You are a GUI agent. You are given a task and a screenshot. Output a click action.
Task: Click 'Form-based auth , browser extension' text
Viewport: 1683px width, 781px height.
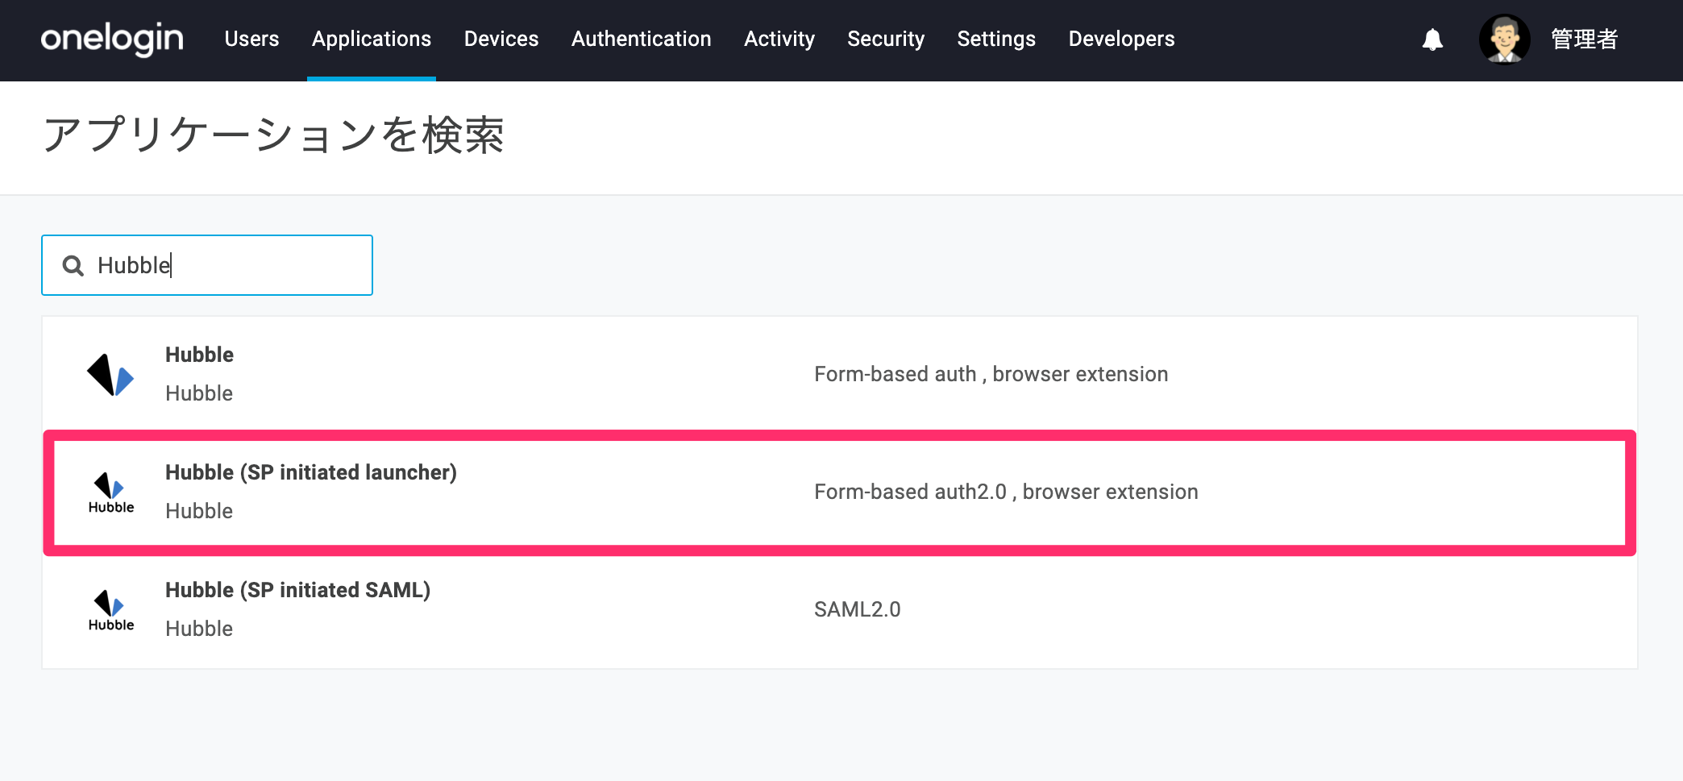991,374
